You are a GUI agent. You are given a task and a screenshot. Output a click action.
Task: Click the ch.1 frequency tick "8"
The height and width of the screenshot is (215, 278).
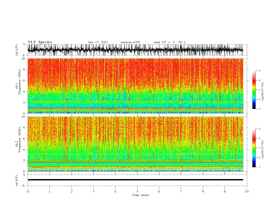pos(25,70)
